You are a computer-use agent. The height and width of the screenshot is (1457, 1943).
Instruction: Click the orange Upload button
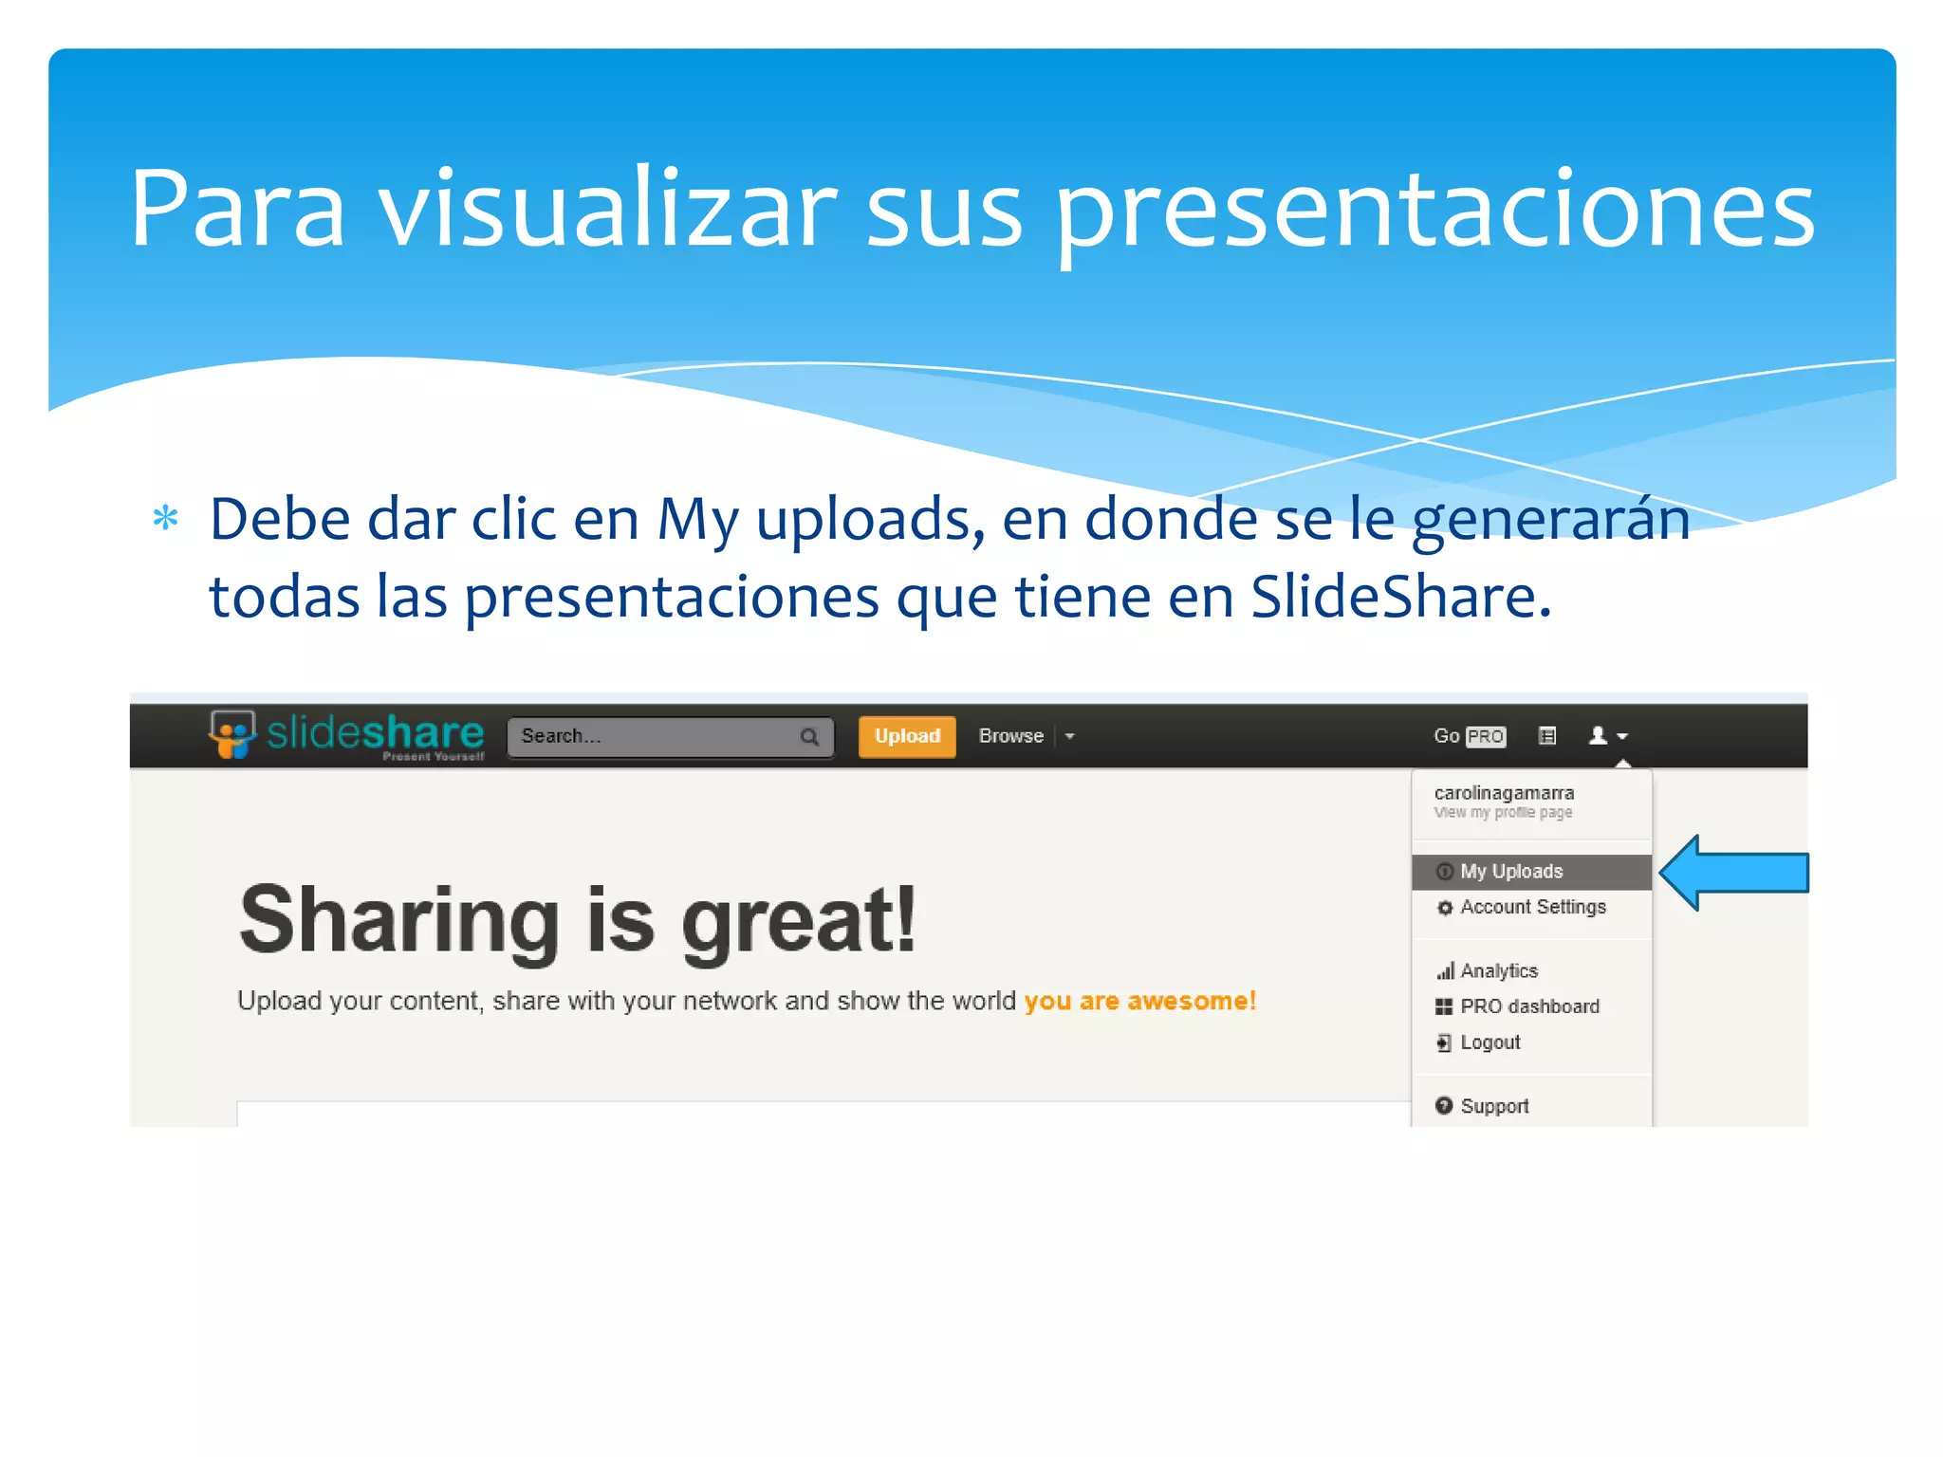[x=907, y=736]
